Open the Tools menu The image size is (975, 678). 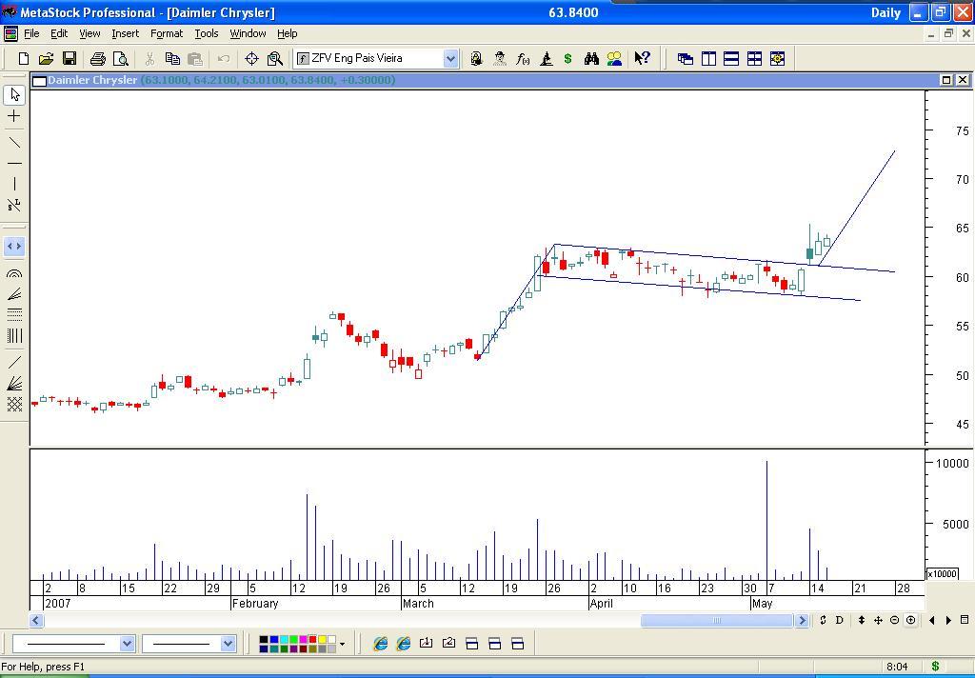(x=207, y=33)
